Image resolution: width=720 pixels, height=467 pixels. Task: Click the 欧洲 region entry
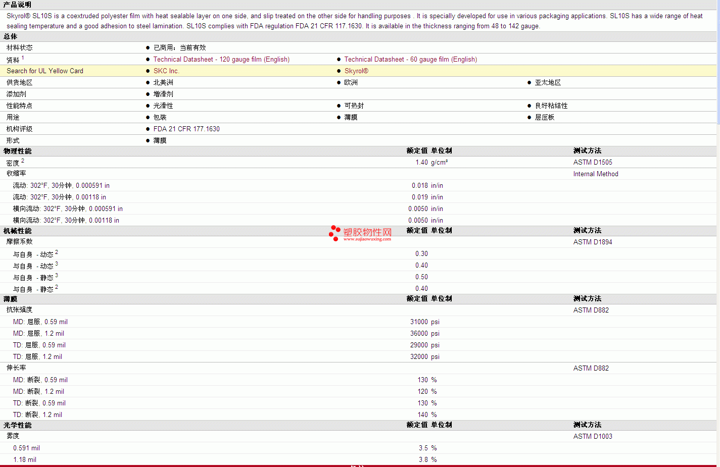[x=351, y=82]
